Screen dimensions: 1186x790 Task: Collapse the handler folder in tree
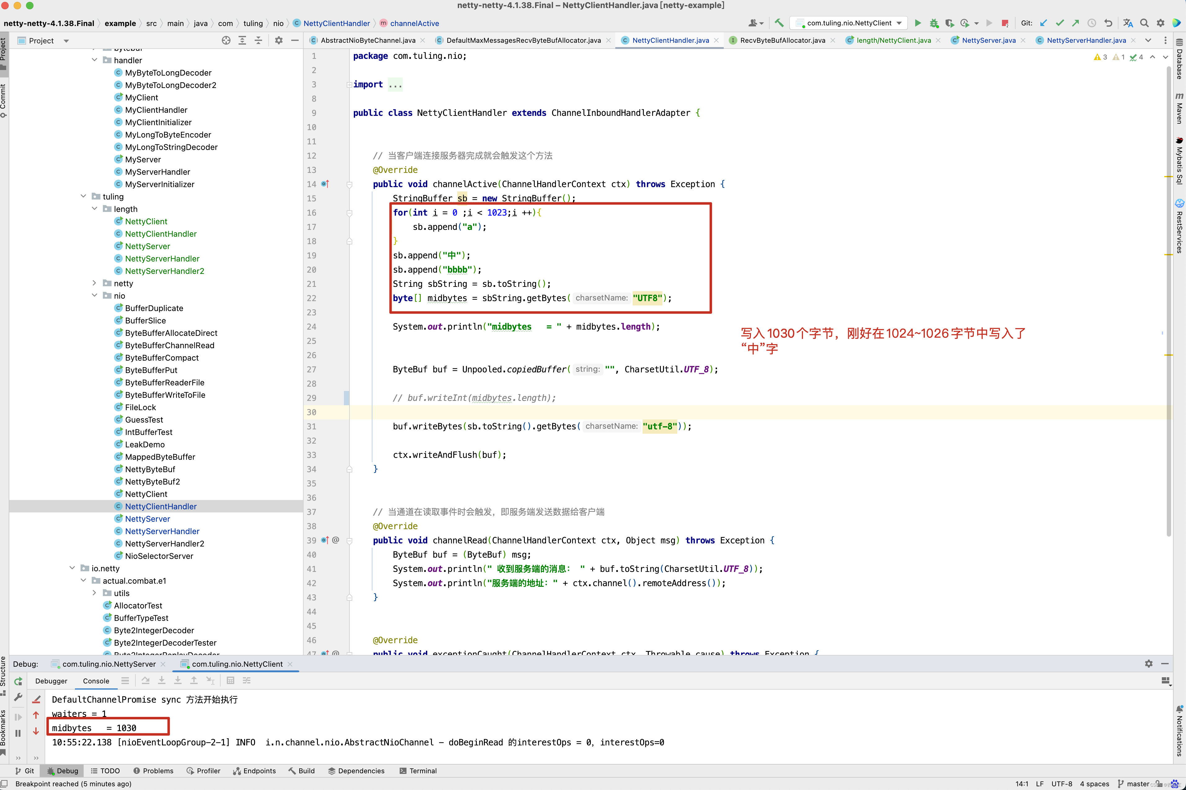95,60
